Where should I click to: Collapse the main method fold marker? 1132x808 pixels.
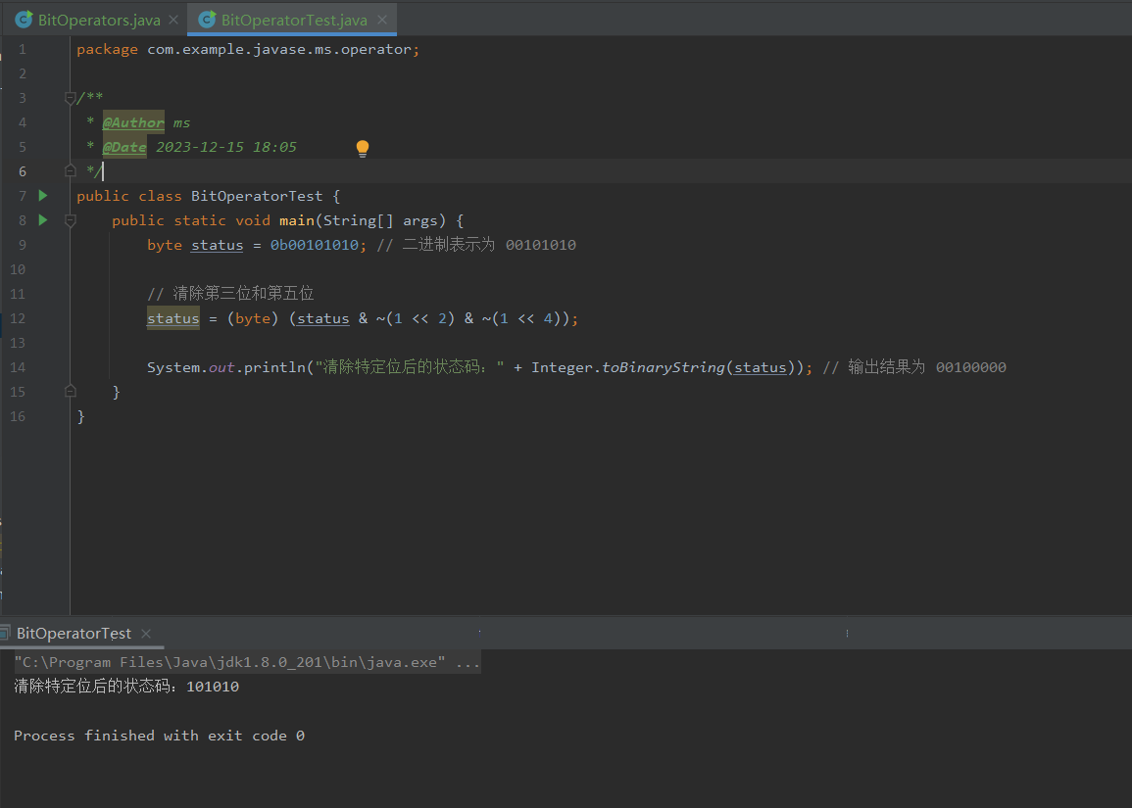(x=70, y=220)
